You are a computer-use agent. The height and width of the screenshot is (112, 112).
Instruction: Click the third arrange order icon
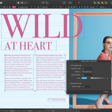click(x=102, y=3)
